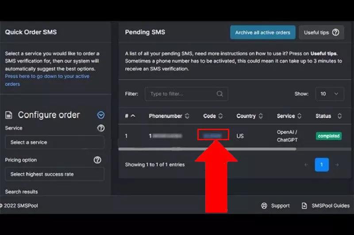Click the next page arrow
354x235 pixels.
(337, 165)
